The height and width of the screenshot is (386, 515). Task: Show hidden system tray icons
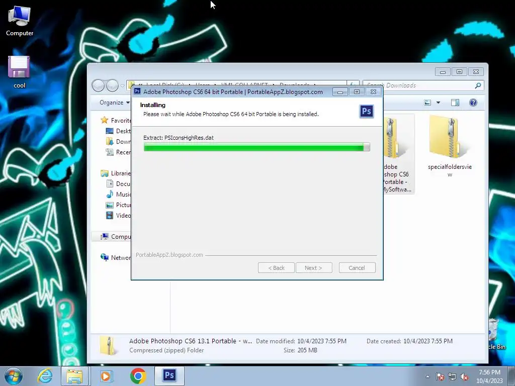pos(427,376)
